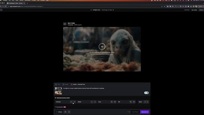Select the IMAGE + DESCRIPTION tab
Image resolution: width=204 pixels, height=115 pixels.
[x=78, y=84]
